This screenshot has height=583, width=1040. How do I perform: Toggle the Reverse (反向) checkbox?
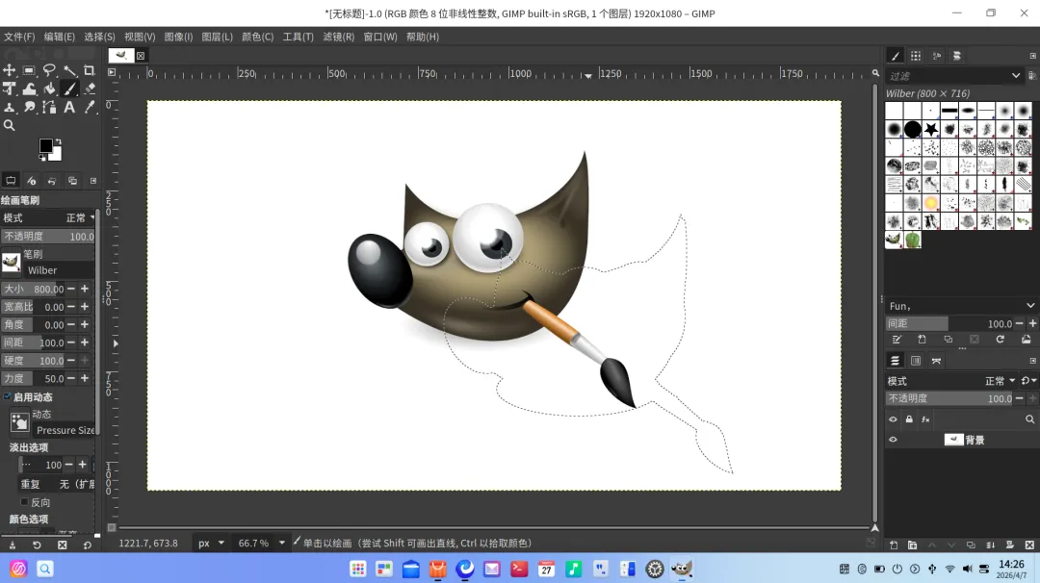pos(24,502)
